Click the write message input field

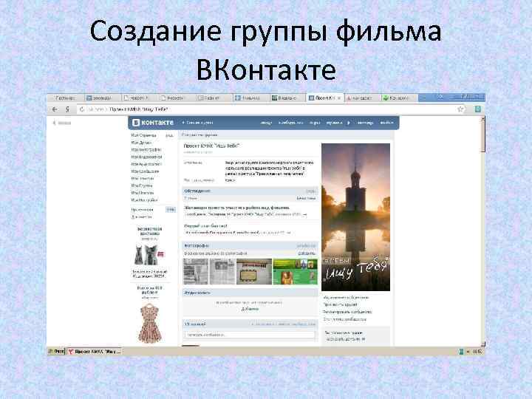coord(250,335)
